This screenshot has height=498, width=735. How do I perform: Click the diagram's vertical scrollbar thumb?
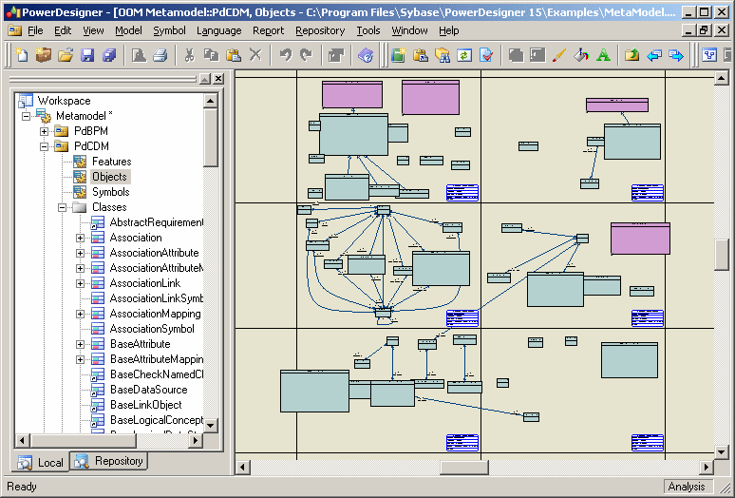tap(722, 255)
